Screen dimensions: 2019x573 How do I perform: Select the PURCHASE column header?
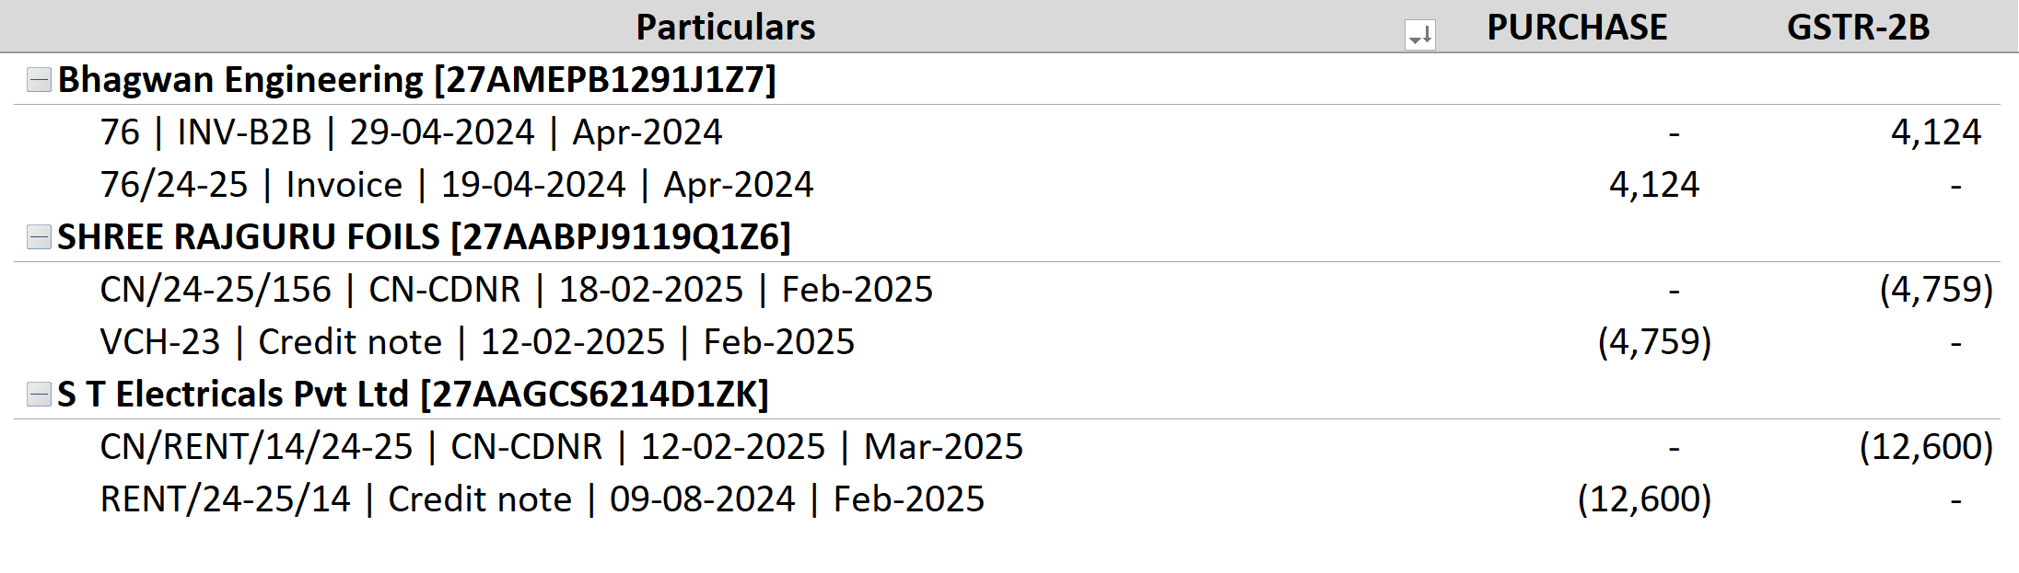pos(1576,27)
